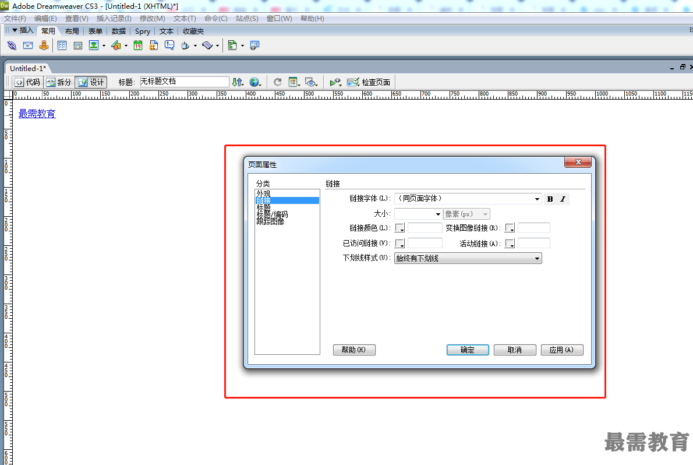Open the underline style dropdown
This screenshot has width=693, height=465.
coord(468,258)
